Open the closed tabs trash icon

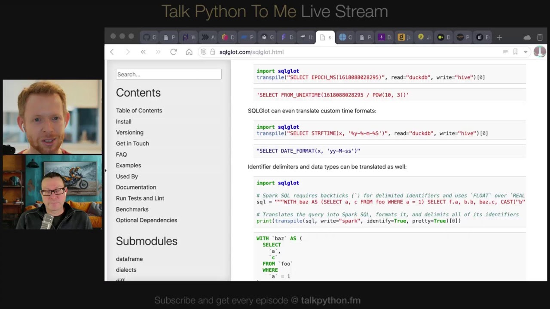click(x=540, y=37)
